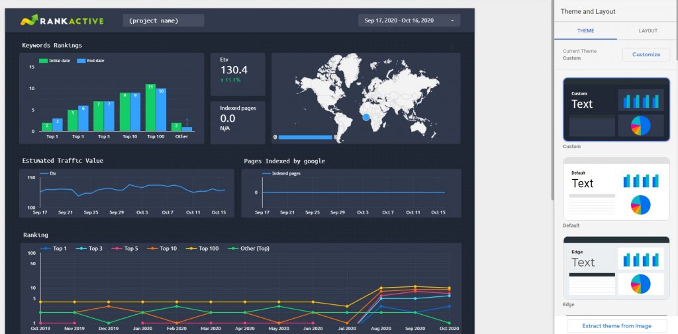Click the date range dropdown arrow

[452, 21]
